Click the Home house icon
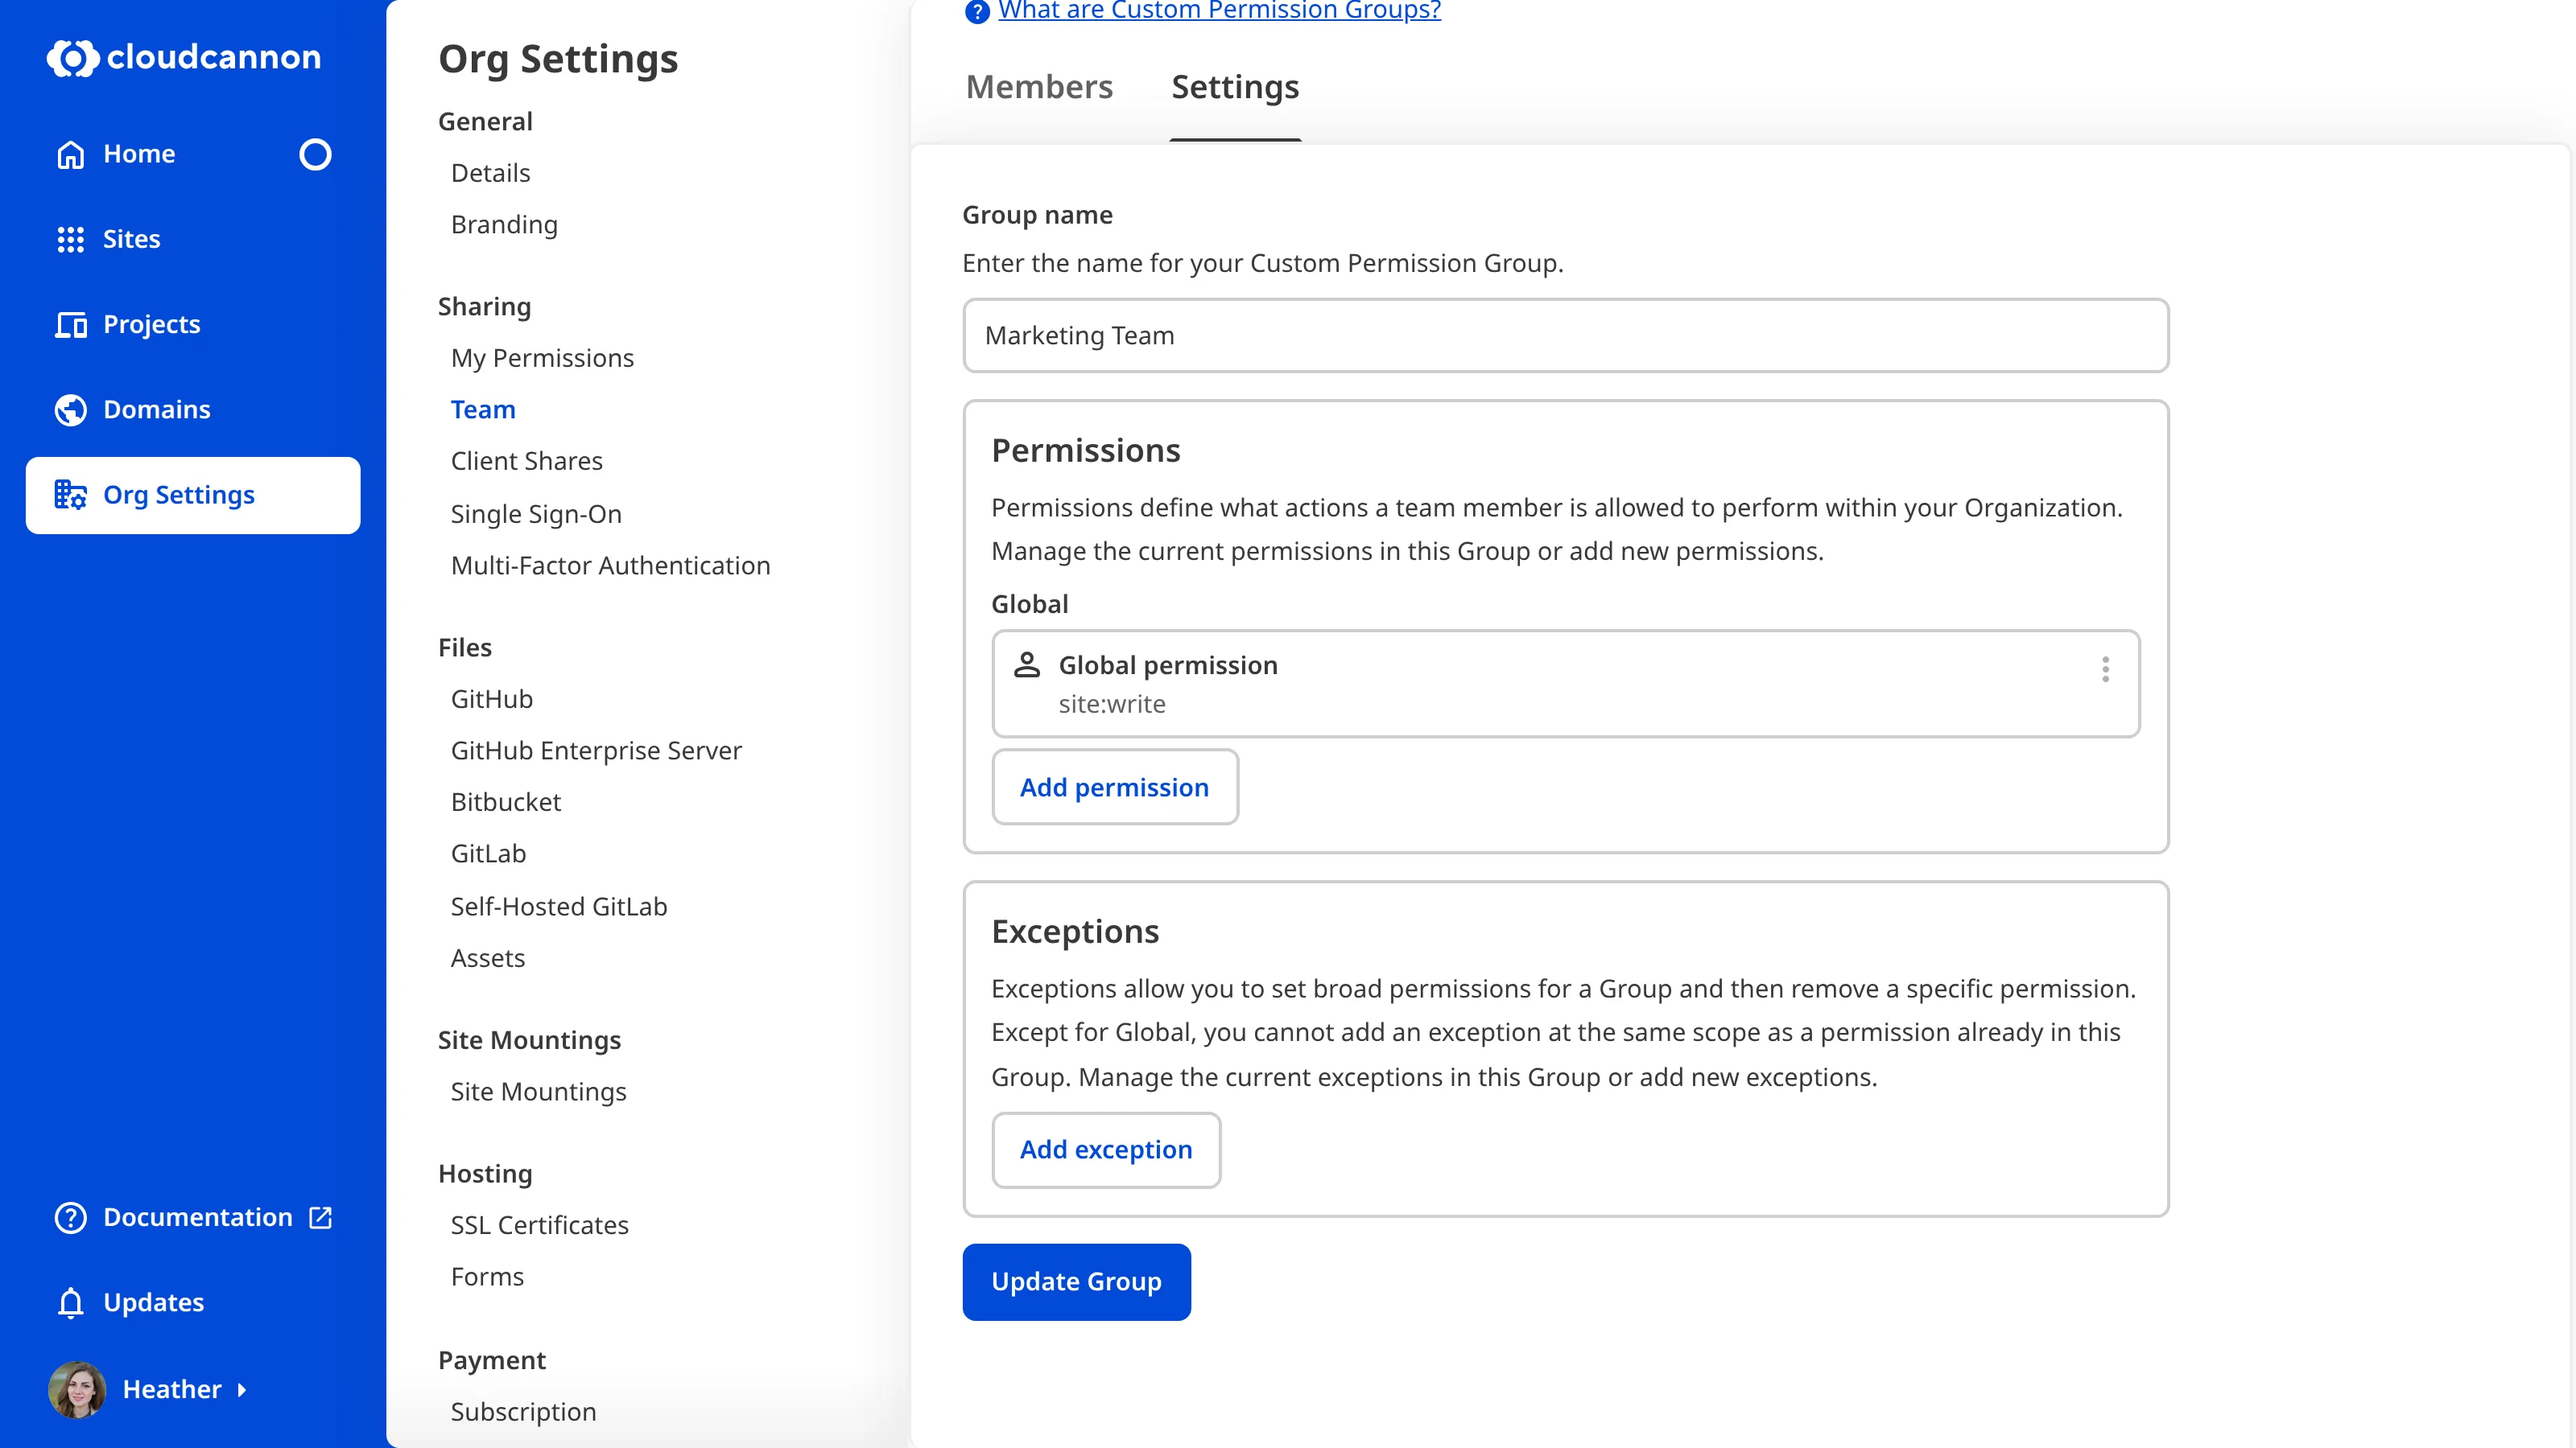 71,154
